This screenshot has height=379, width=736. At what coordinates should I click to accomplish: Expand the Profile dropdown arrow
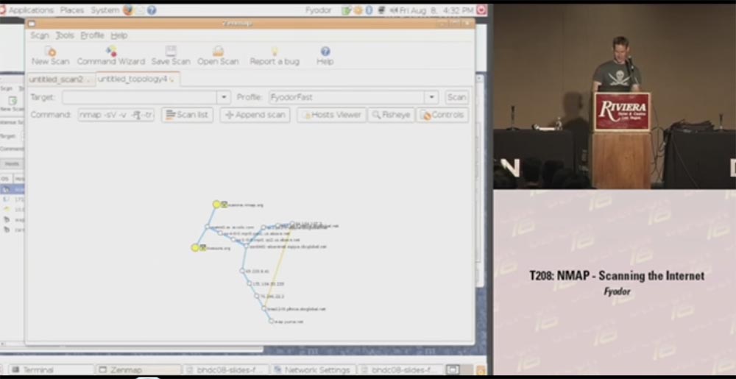tap(431, 97)
